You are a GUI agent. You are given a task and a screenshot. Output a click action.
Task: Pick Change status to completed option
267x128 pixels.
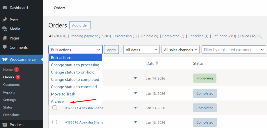(x=75, y=80)
